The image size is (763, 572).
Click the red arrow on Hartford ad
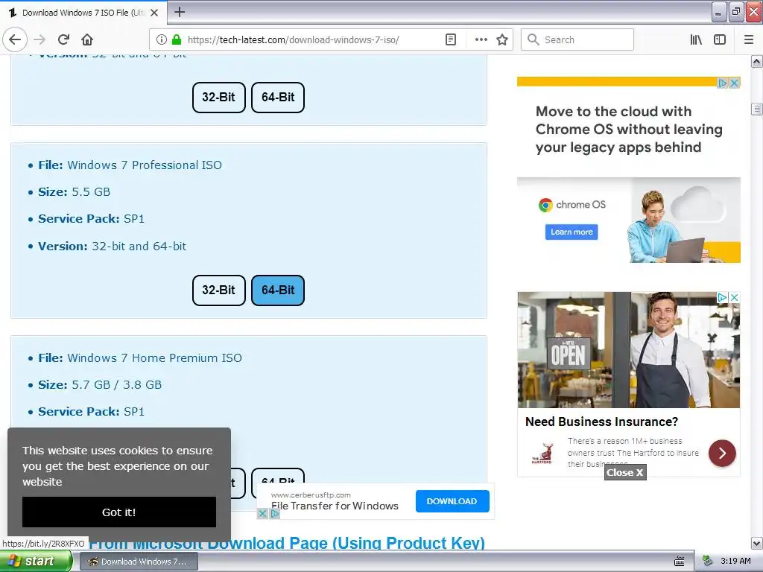tap(722, 454)
